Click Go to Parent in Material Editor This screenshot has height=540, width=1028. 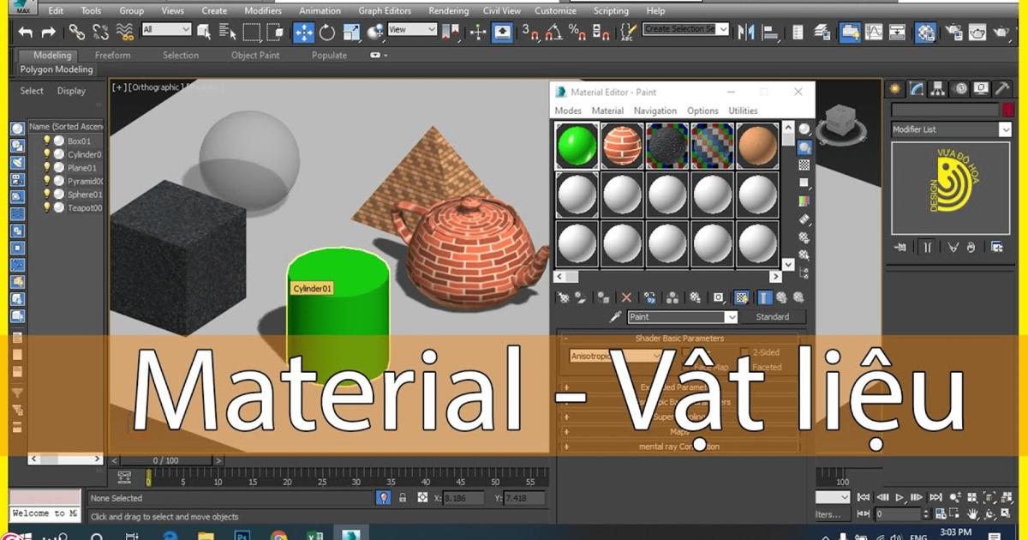[782, 297]
